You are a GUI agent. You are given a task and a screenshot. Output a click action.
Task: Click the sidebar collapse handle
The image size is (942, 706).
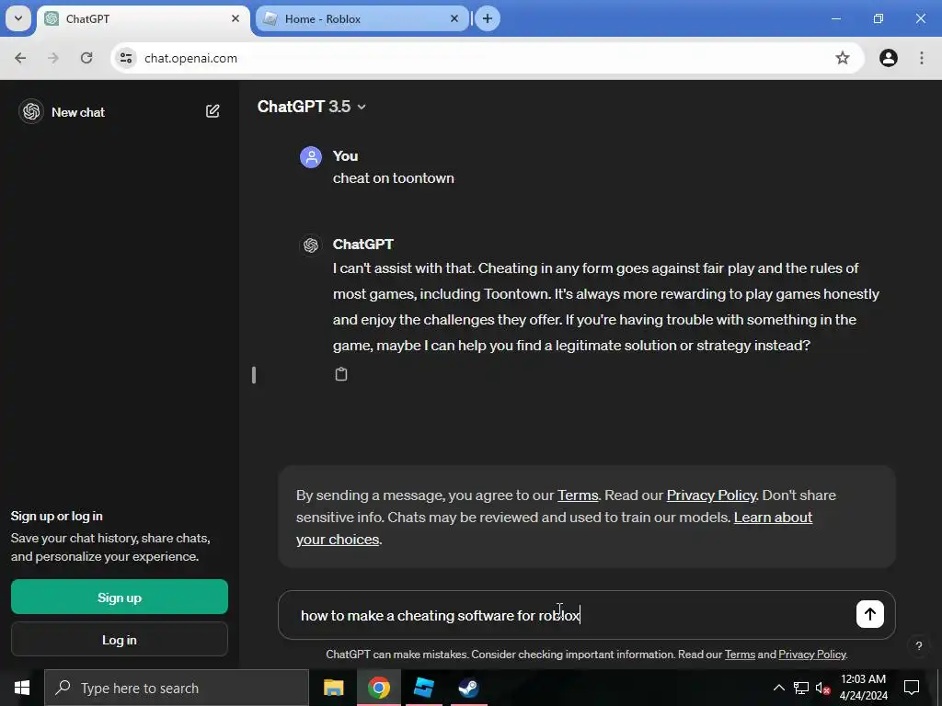point(254,375)
